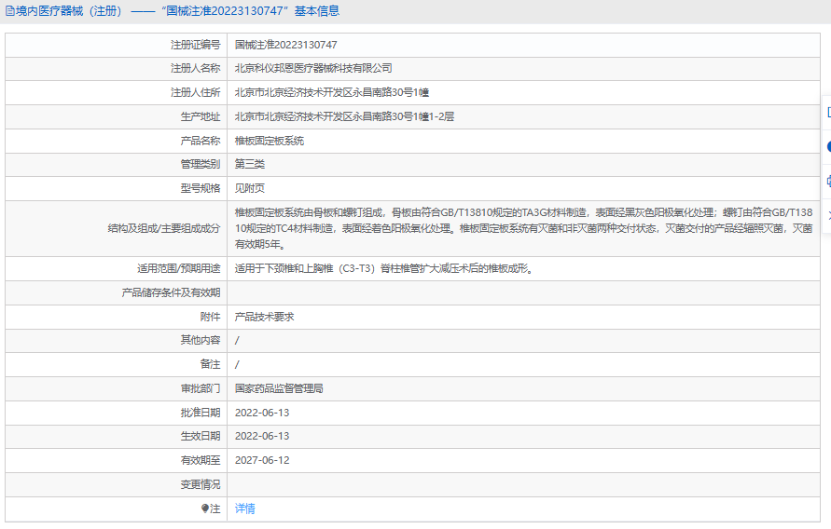Screen dimensions: 831x529
Task: Click the 产品名称 row label
Action: click(x=201, y=141)
